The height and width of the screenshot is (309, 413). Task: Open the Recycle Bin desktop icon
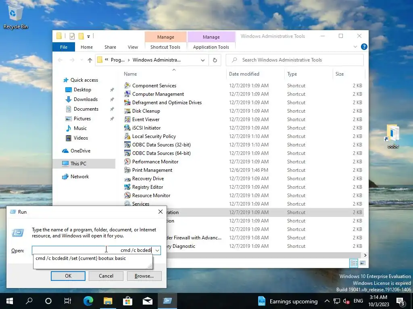15,16
